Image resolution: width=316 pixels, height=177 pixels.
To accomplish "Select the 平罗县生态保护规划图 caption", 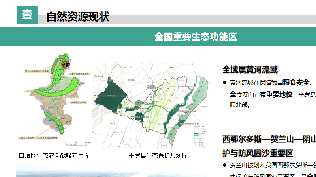I will coord(158,155).
